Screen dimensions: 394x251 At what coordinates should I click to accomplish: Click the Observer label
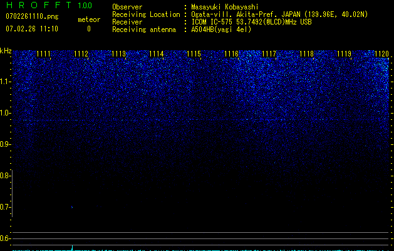[127, 7]
